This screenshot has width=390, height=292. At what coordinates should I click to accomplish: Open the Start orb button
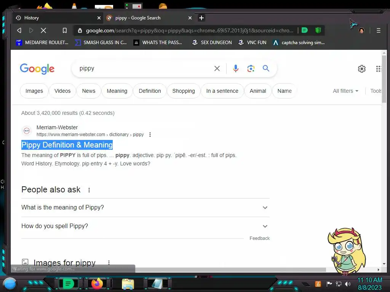coord(10,284)
